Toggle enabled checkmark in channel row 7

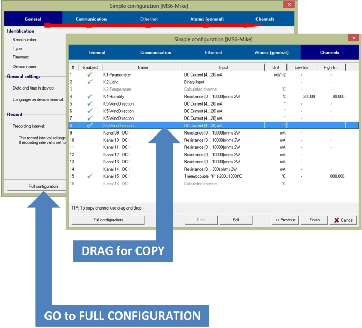pyautogui.click(x=90, y=118)
